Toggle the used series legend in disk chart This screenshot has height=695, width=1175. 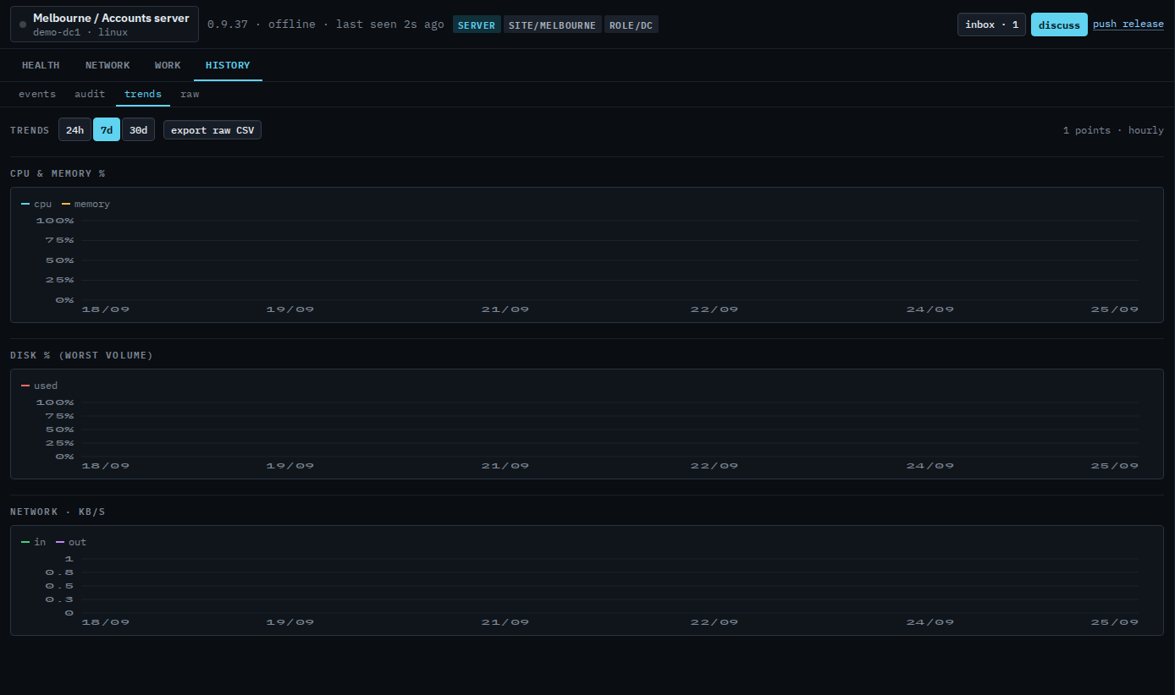click(x=39, y=386)
